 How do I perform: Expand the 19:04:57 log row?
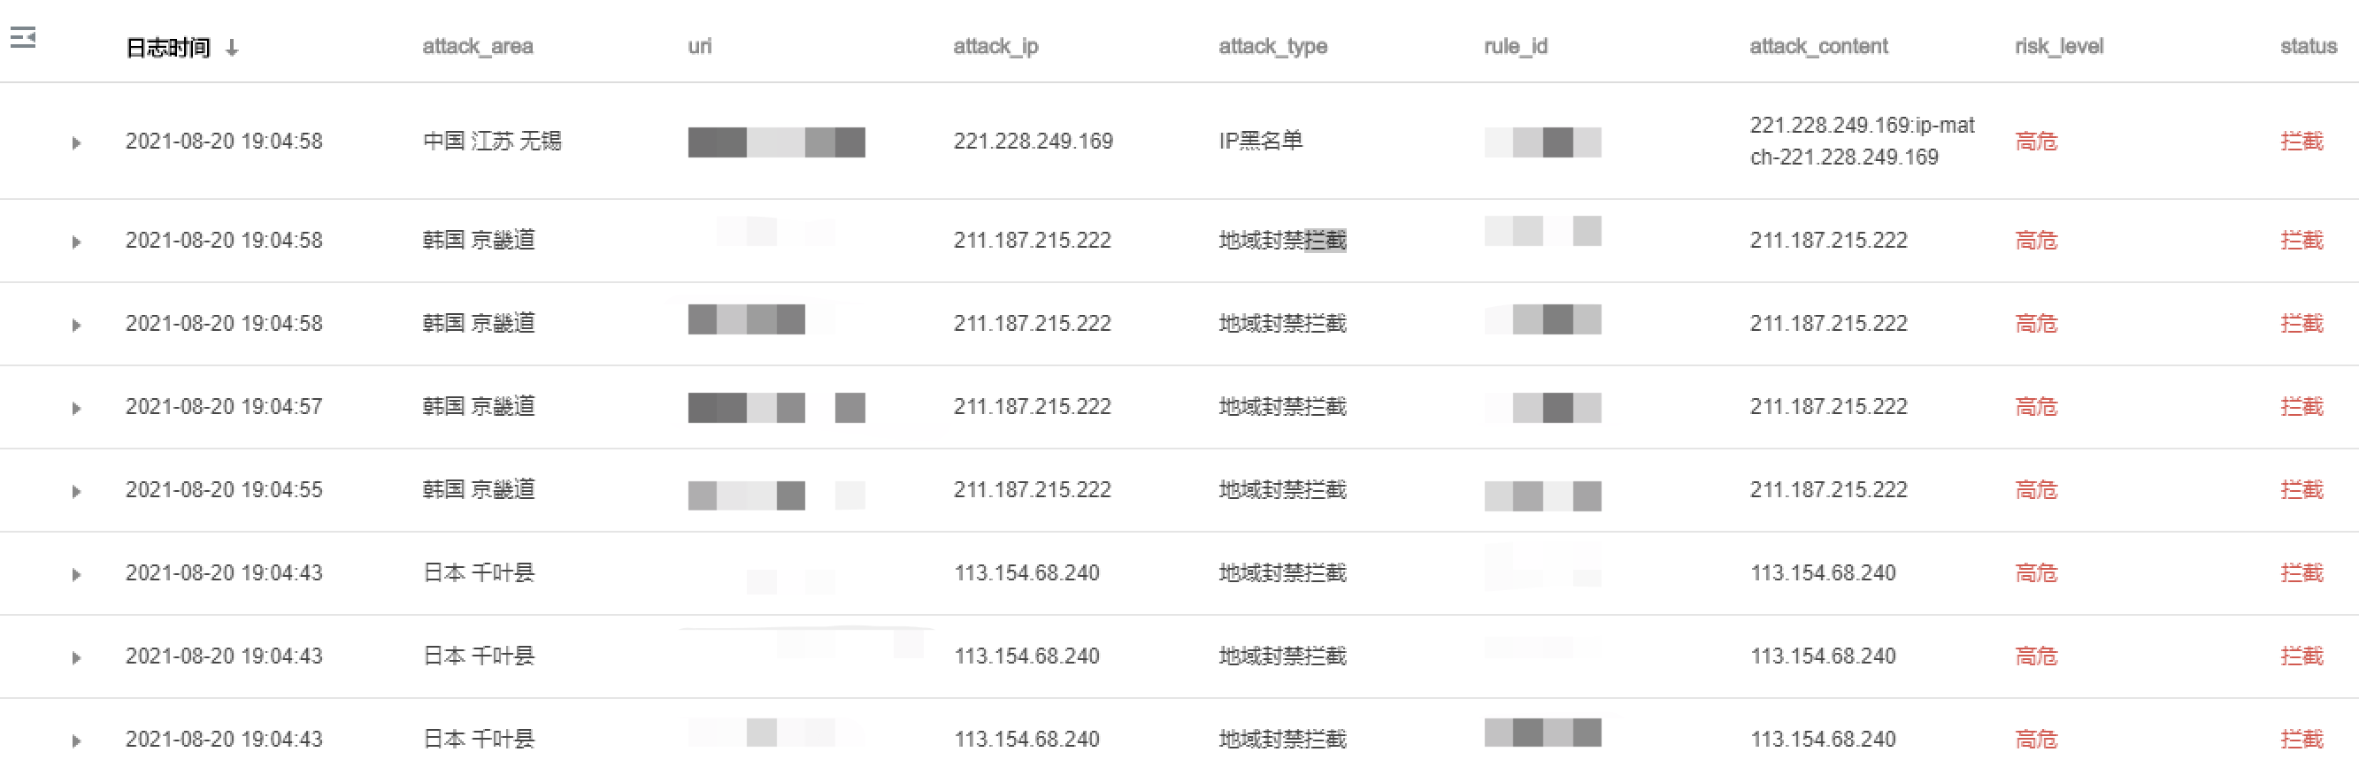click(76, 408)
